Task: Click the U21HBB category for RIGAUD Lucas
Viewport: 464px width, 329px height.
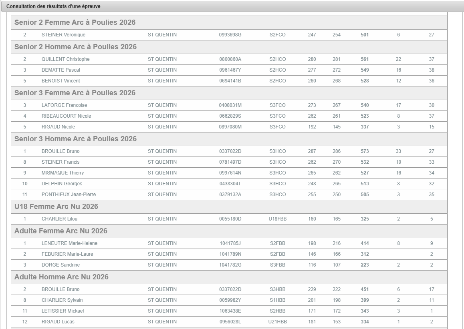Action: click(278, 322)
